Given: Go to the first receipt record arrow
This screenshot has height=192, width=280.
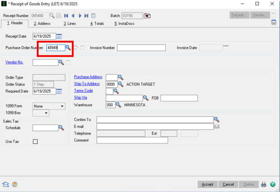Looking at the screenshot, I should point(66,15).
